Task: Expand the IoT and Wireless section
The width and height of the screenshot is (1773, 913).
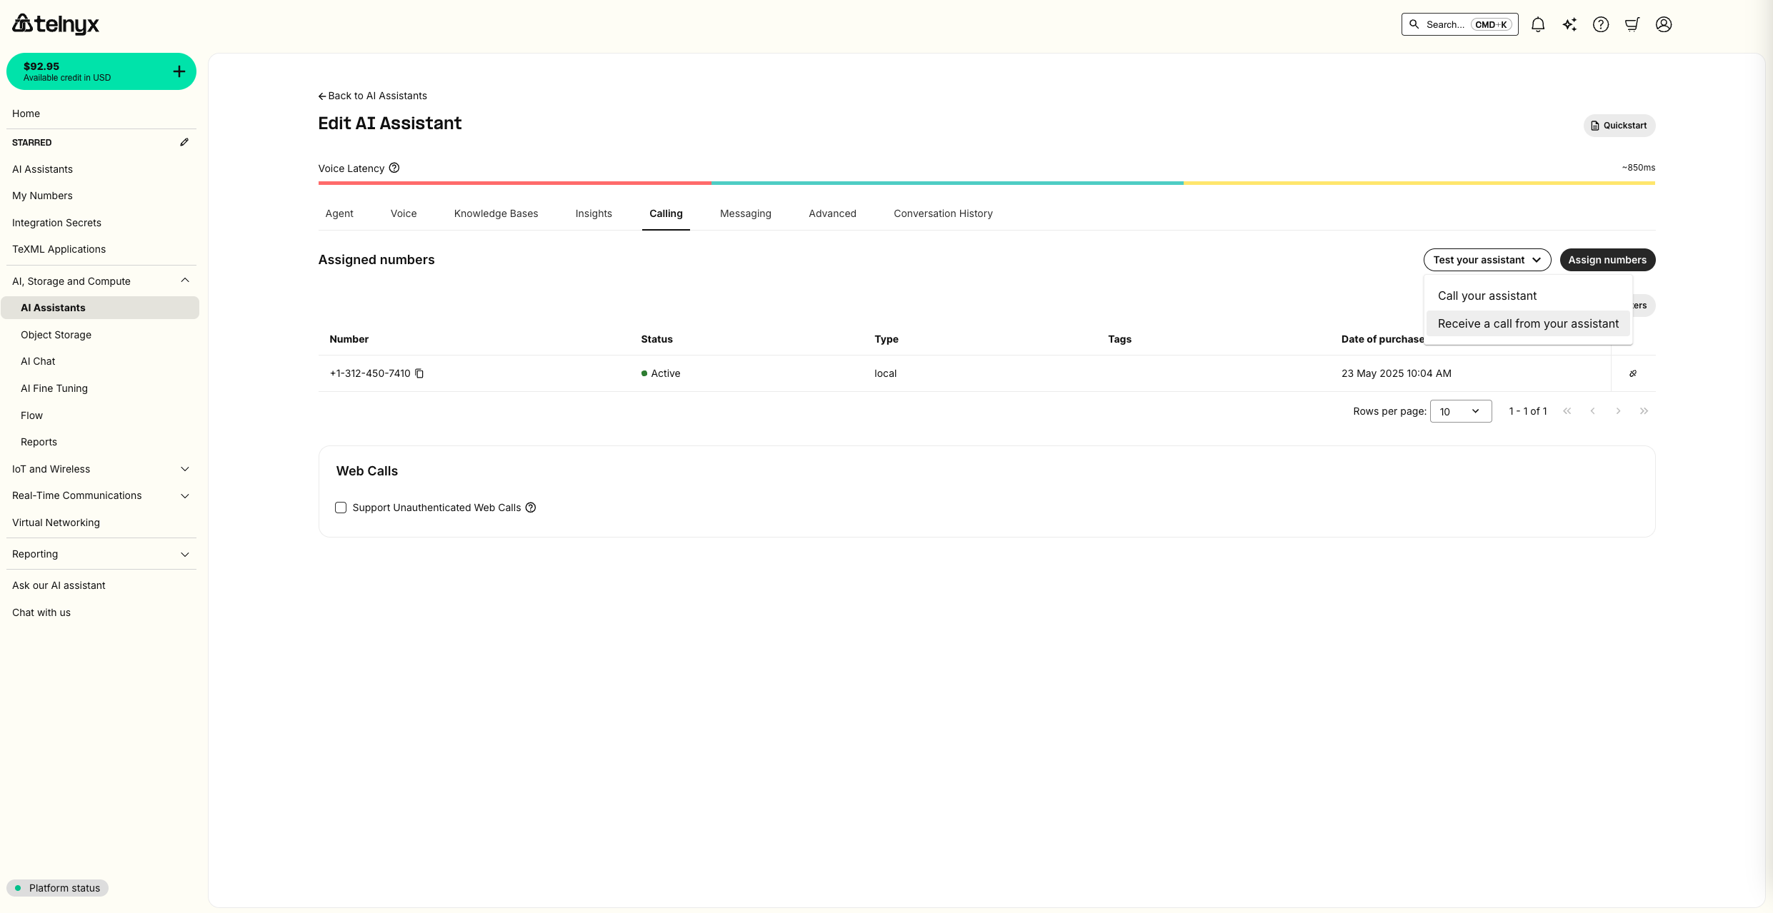Action: [185, 469]
